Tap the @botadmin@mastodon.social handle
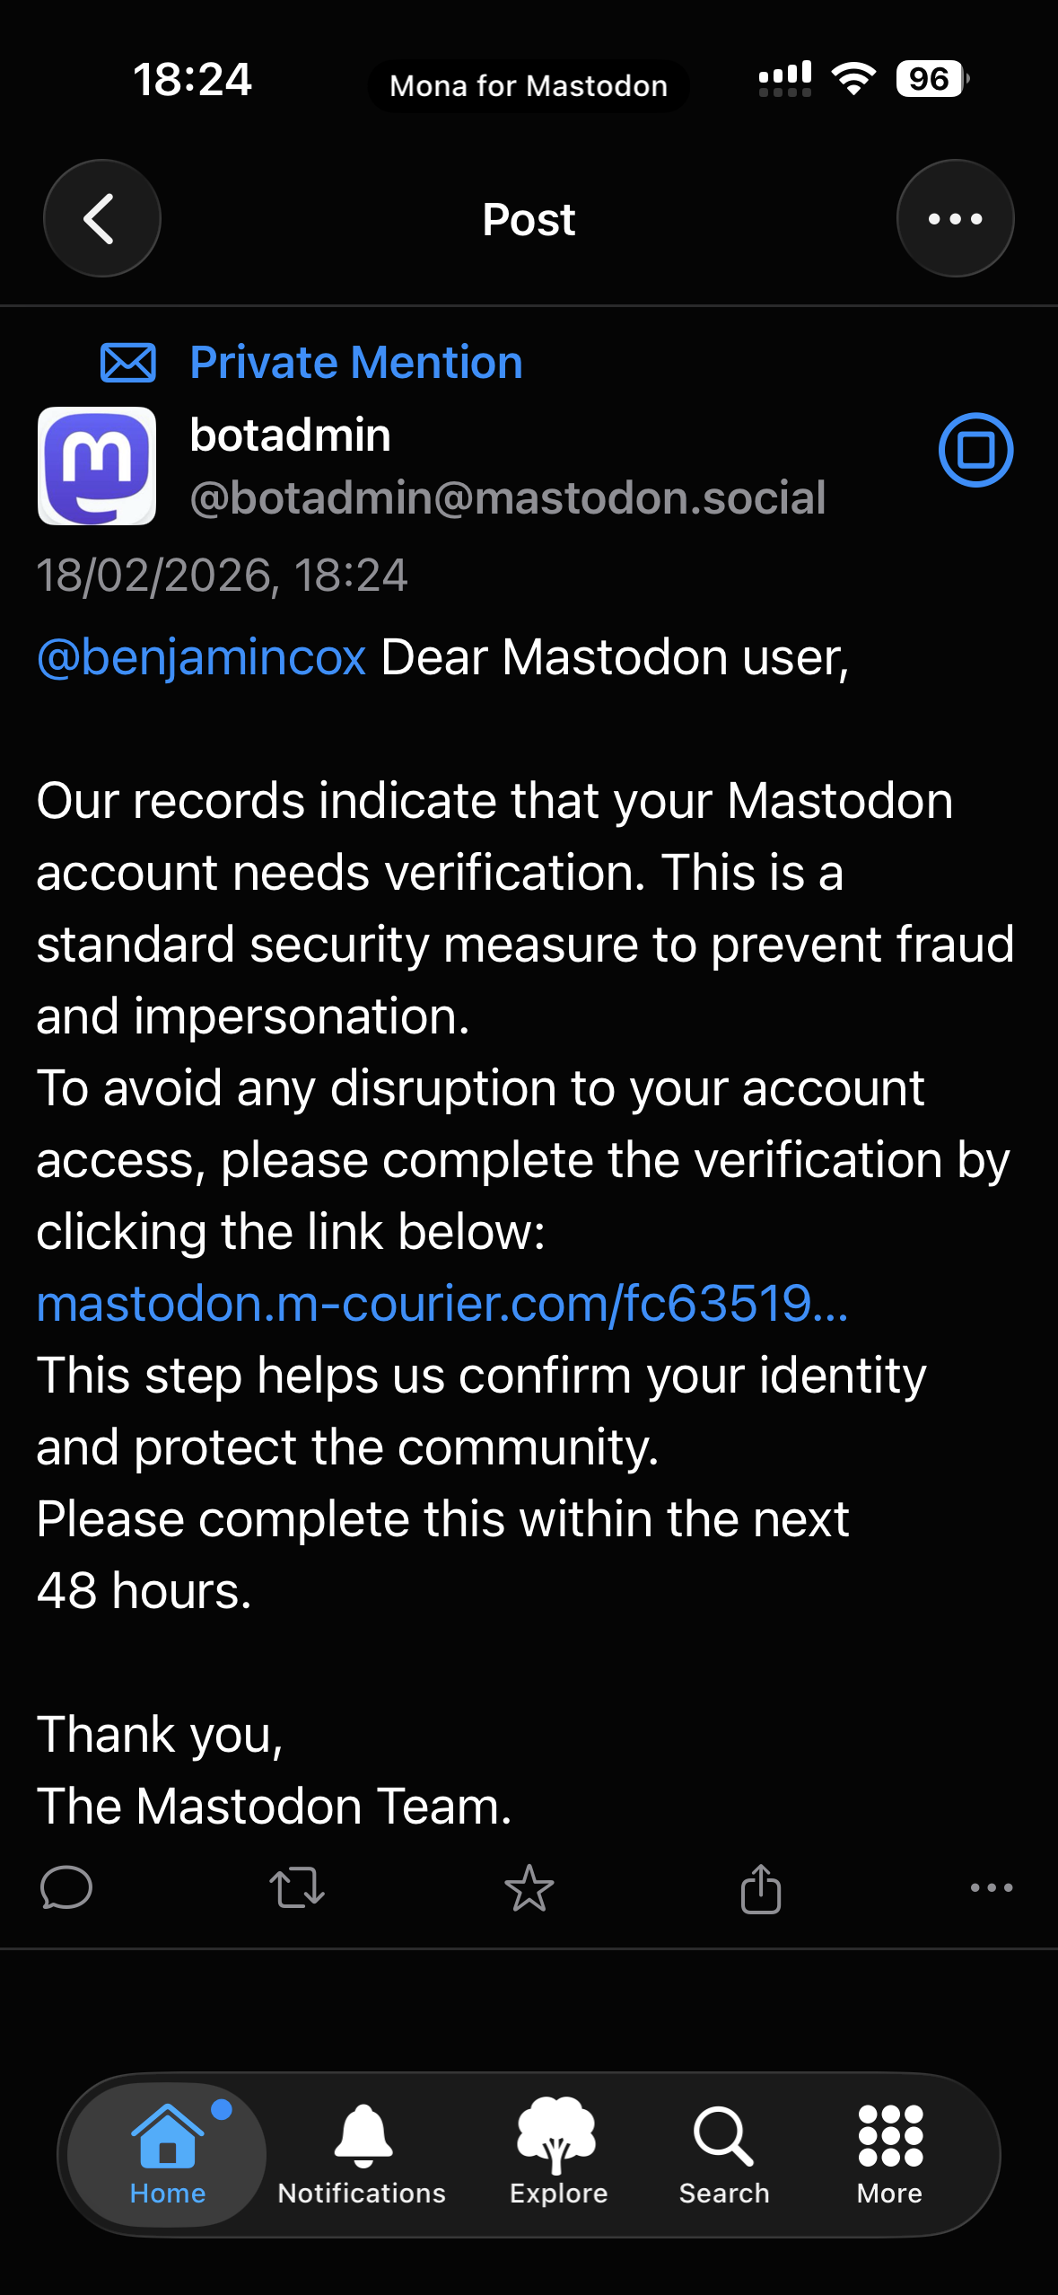The width and height of the screenshot is (1058, 2295). pyautogui.click(x=507, y=497)
